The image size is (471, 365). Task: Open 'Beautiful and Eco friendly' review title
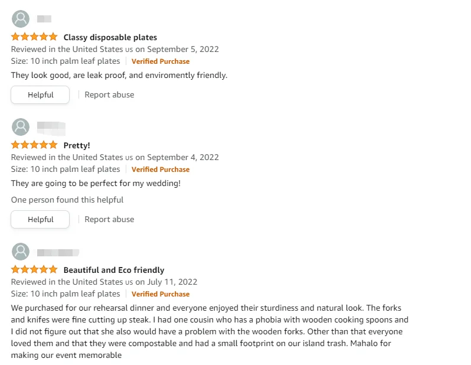pos(114,270)
